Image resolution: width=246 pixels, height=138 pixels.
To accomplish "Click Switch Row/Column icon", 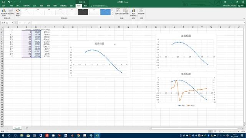I will 118,11.
